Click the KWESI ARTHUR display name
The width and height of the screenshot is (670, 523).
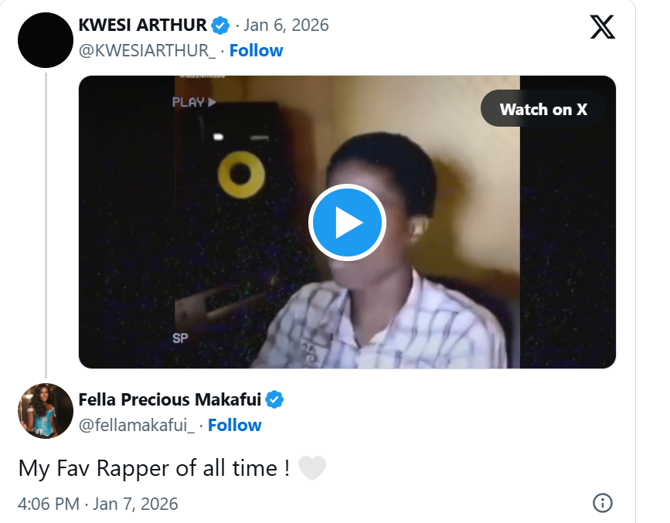tap(144, 25)
